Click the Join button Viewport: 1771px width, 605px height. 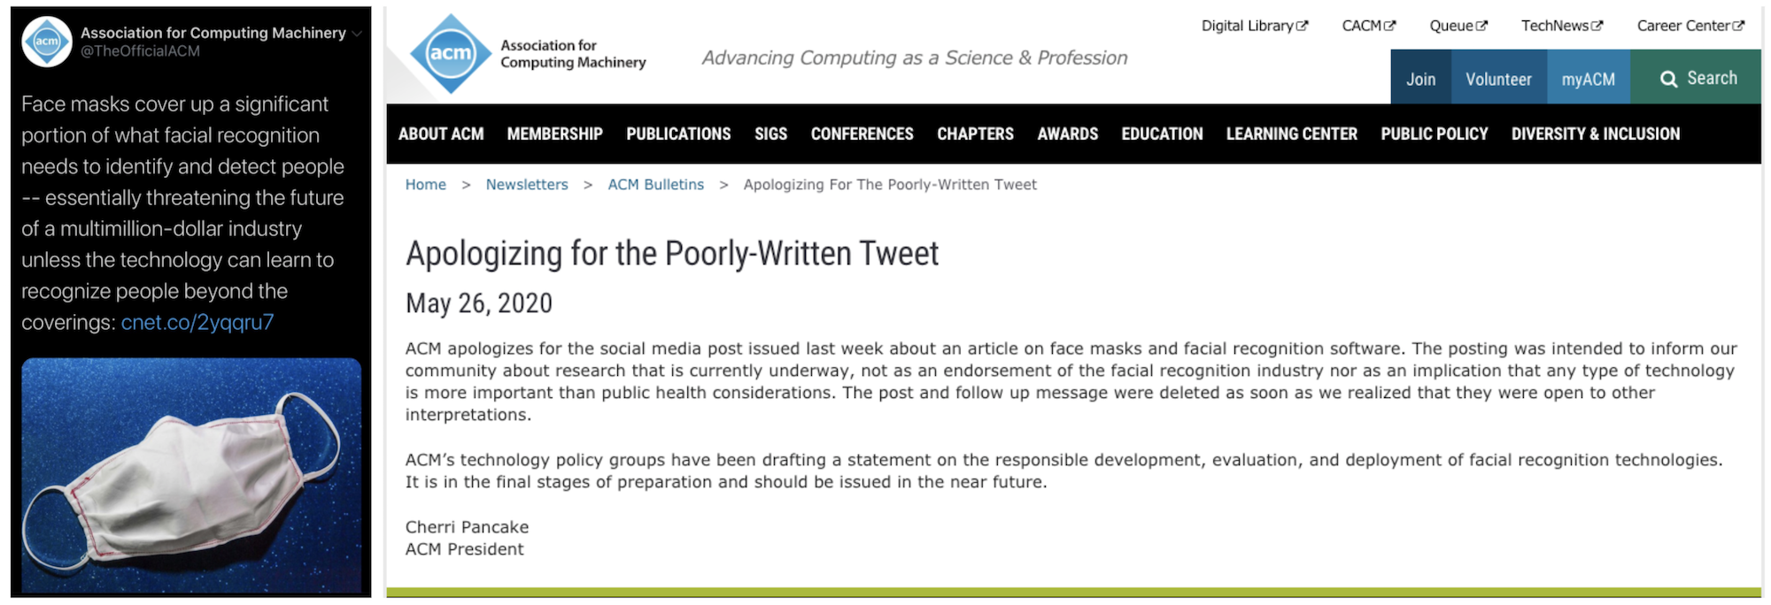tap(1420, 78)
